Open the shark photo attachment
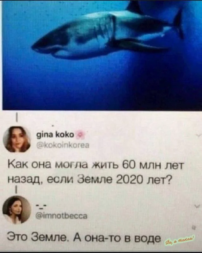 point(102,55)
